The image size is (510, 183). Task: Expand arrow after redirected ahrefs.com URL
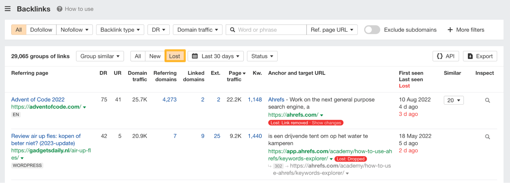[347, 174]
